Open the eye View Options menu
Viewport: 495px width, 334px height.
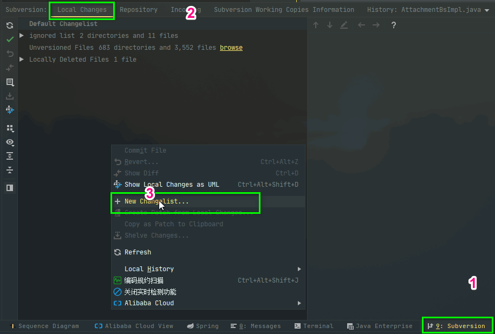point(10,142)
